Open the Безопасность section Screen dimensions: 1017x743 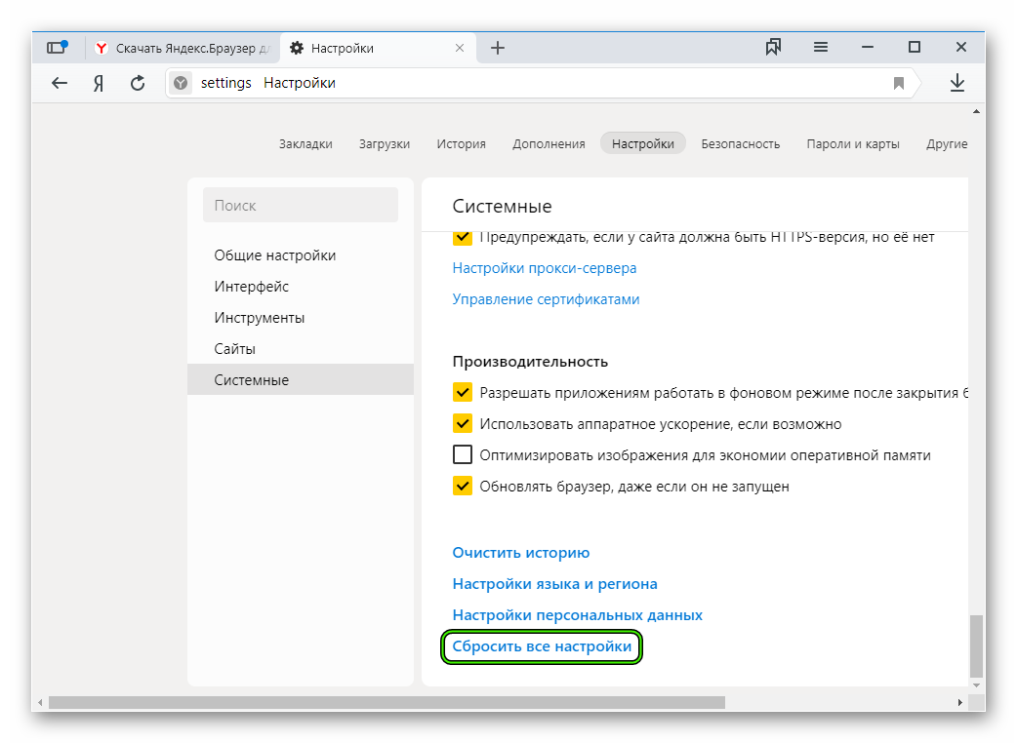click(x=740, y=143)
